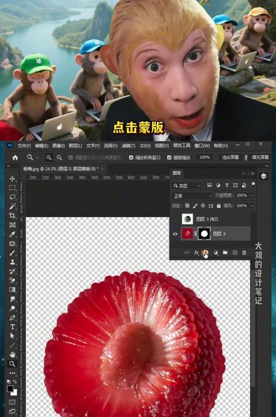Select the Frame tool
The width and height of the screenshot is (276, 417).
click(x=12, y=225)
